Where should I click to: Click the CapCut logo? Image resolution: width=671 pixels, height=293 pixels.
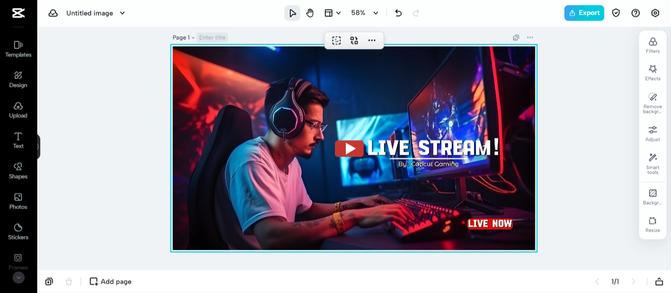click(x=18, y=13)
